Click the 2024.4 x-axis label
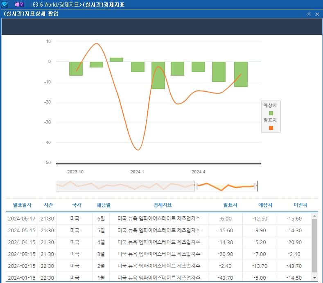 [199, 172]
